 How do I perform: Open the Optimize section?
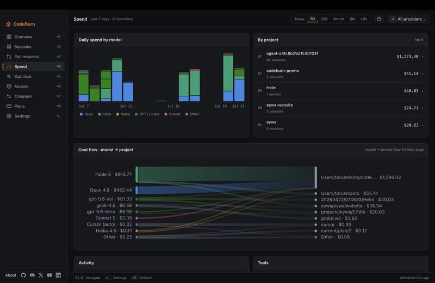(33, 76)
